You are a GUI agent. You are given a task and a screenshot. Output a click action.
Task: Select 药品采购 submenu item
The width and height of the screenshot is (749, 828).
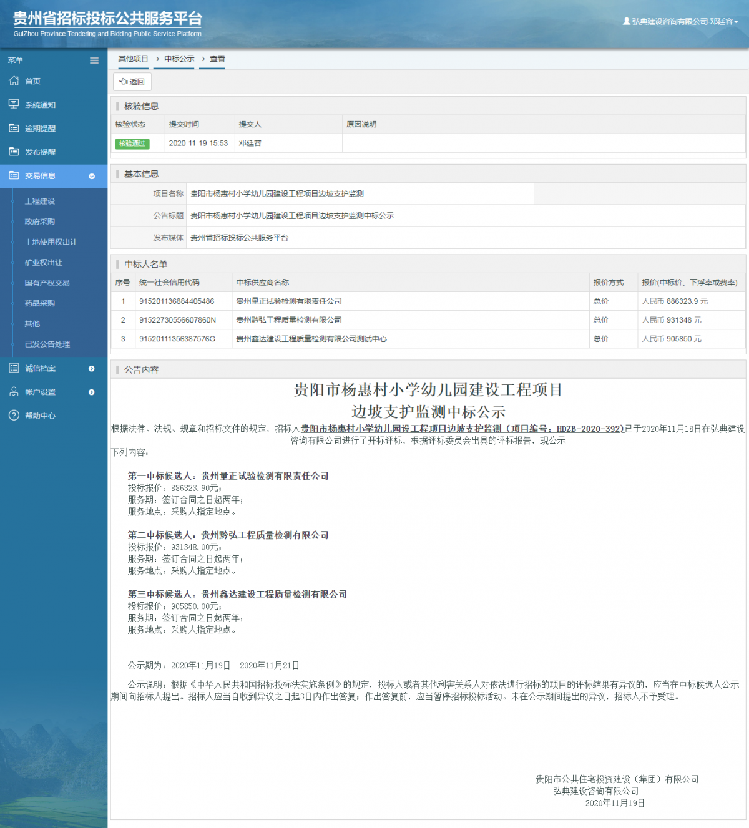[x=40, y=303]
